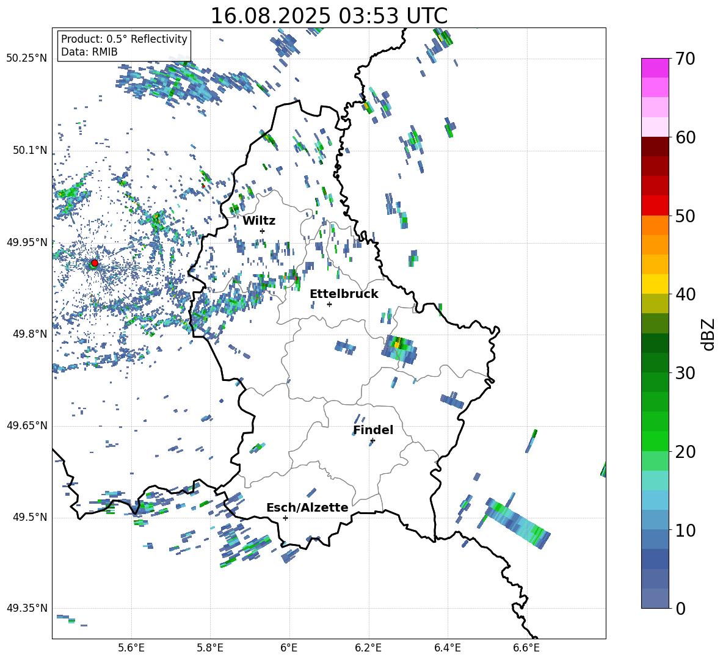Click the latitude label 49.35°N

(x=27, y=608)
